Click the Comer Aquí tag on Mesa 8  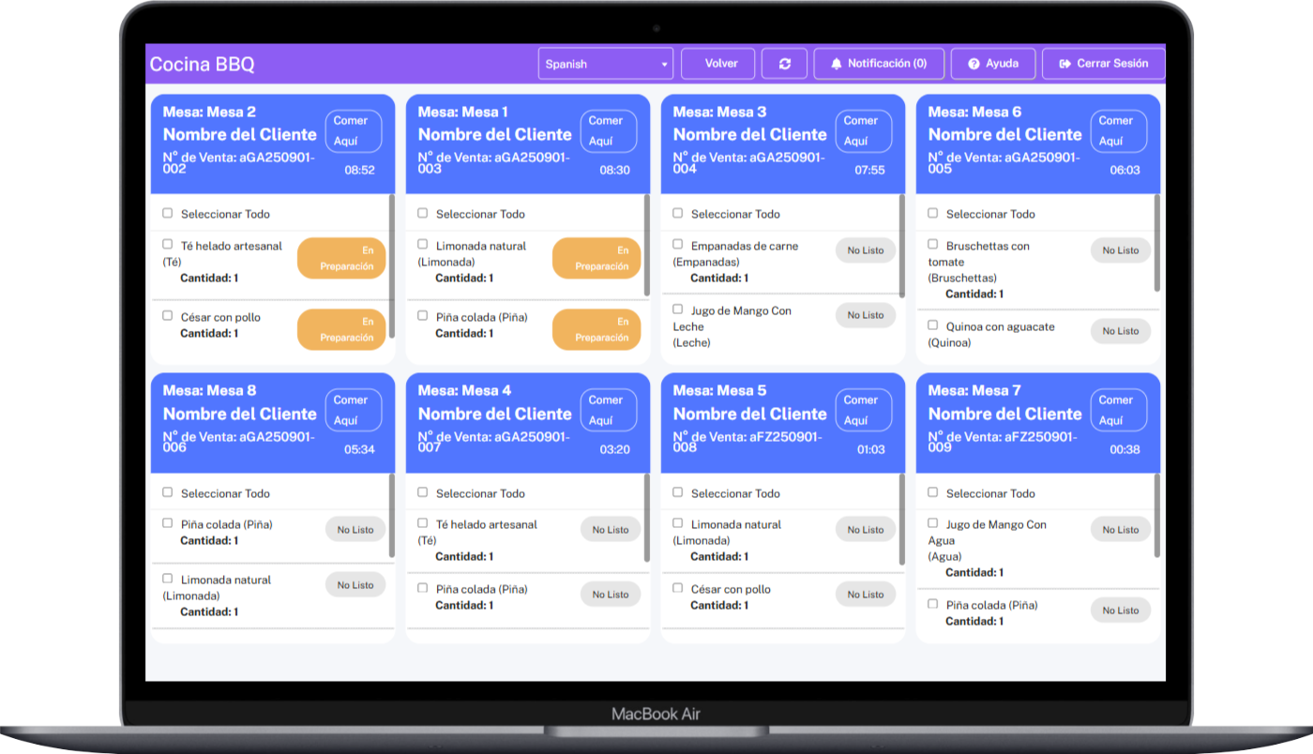[353, 410]
